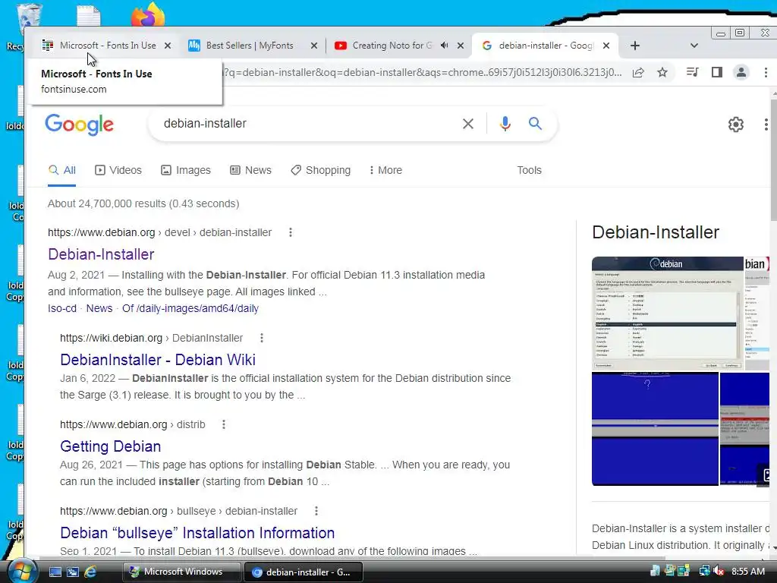This screenshot has height=583, width=777.
Task: Open DebianInstaller - Debian Wiki result
Action: pos(158,360)
